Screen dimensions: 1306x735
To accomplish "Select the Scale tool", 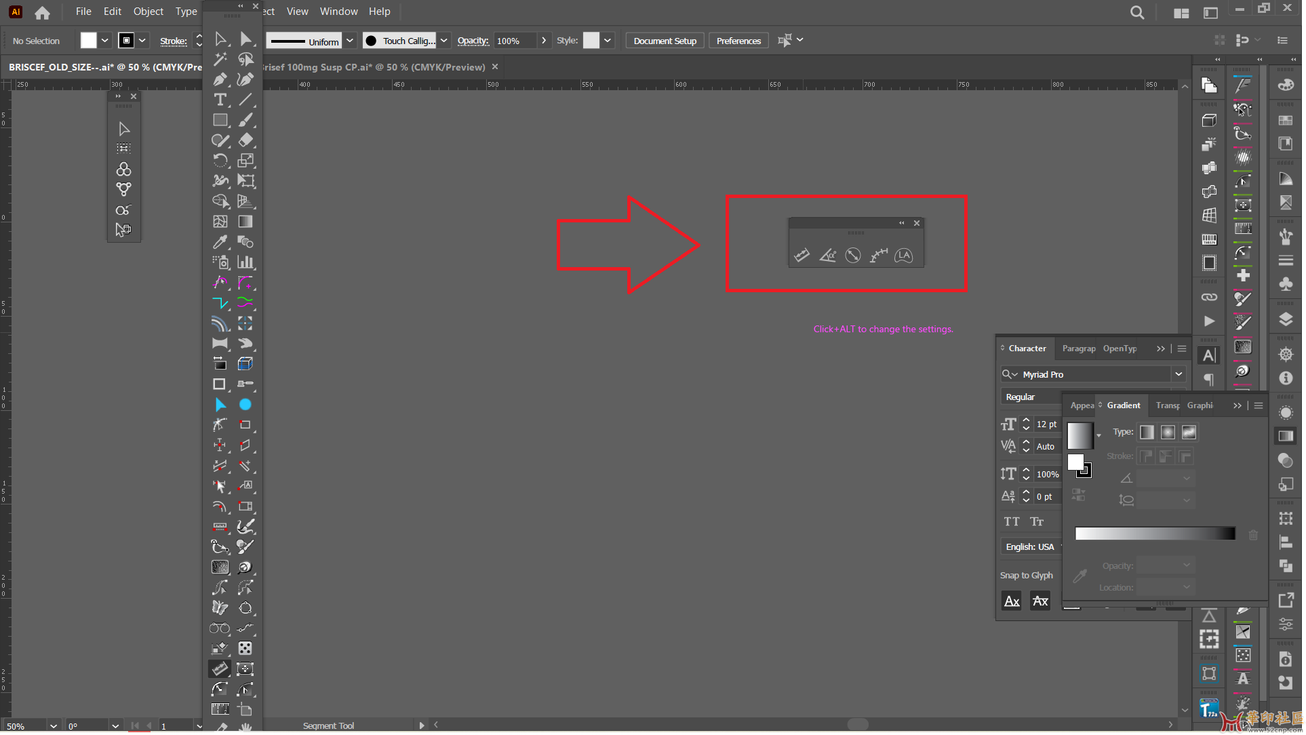I will [x=246, y=161].
